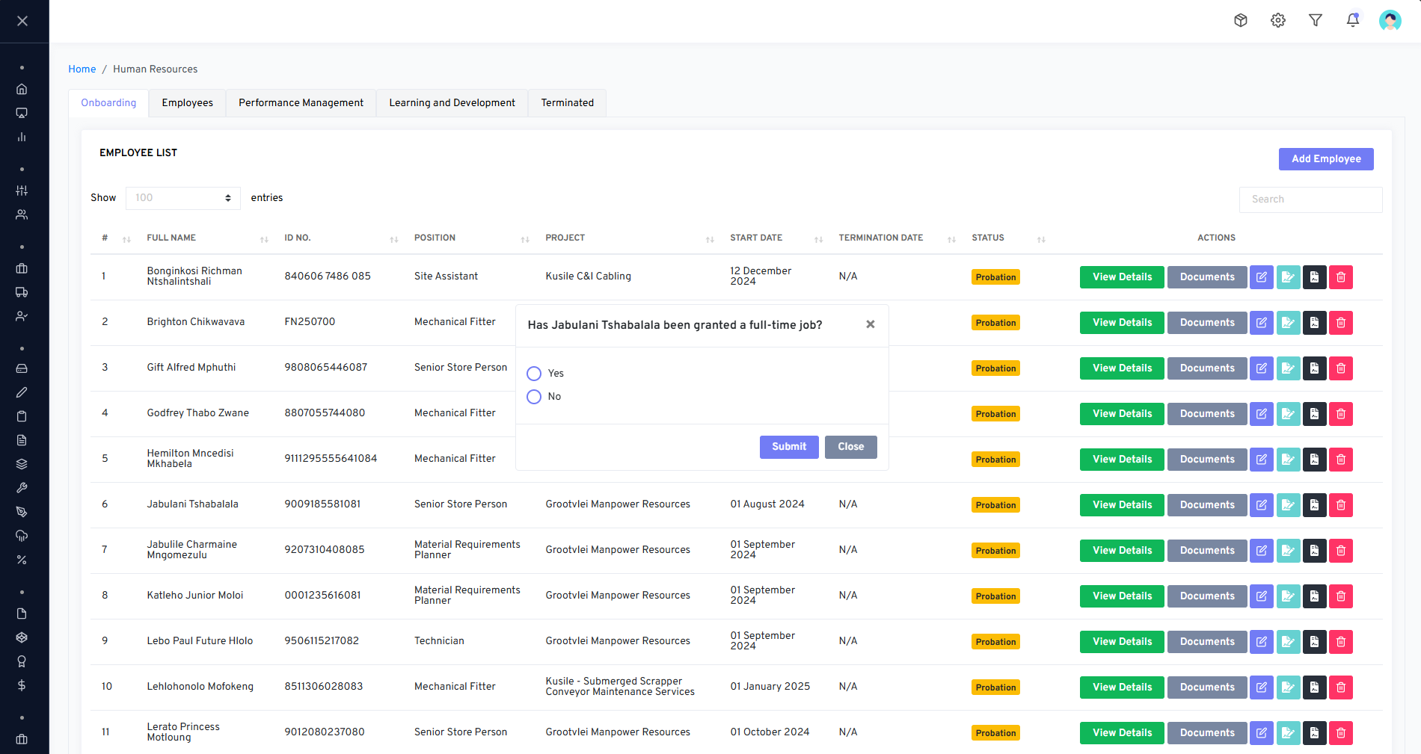Click ID number 9009185581081
The width and height of the screenshot is (1421, 754).
pyautogui.click(x=322, y=504)
